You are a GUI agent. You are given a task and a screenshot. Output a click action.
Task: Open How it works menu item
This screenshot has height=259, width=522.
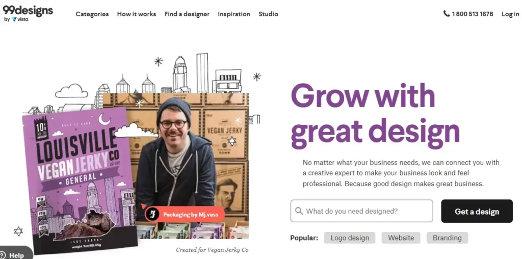coord(137,14)
